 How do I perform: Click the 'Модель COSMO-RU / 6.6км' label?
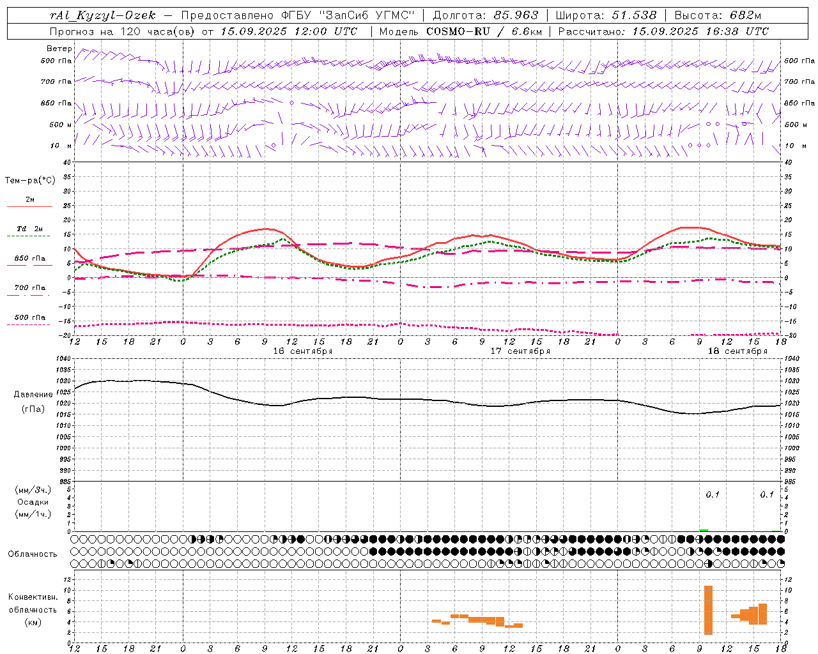click(x=461, y=31)
